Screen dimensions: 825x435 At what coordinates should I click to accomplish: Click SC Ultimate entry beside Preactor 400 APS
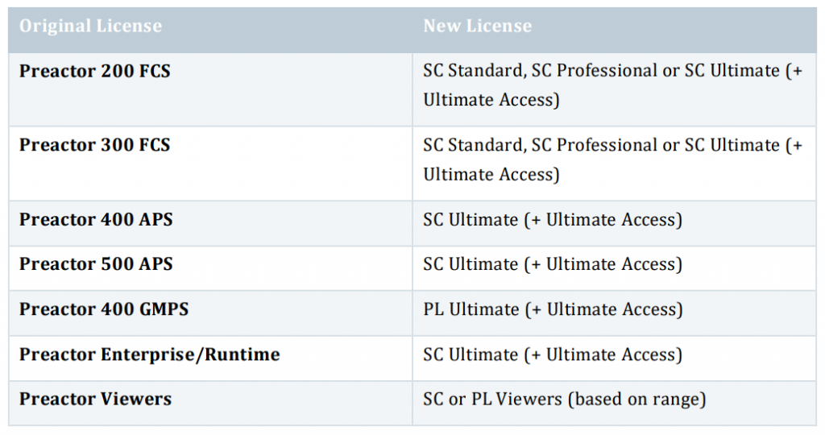pos(553,219)
